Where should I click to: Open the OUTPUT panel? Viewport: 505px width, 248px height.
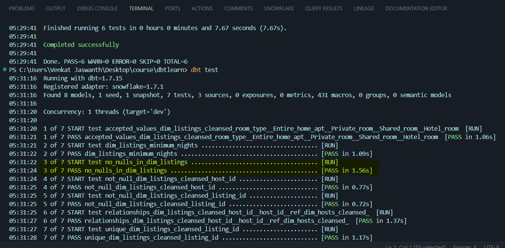pyautogui.click(x=56, y=8)
